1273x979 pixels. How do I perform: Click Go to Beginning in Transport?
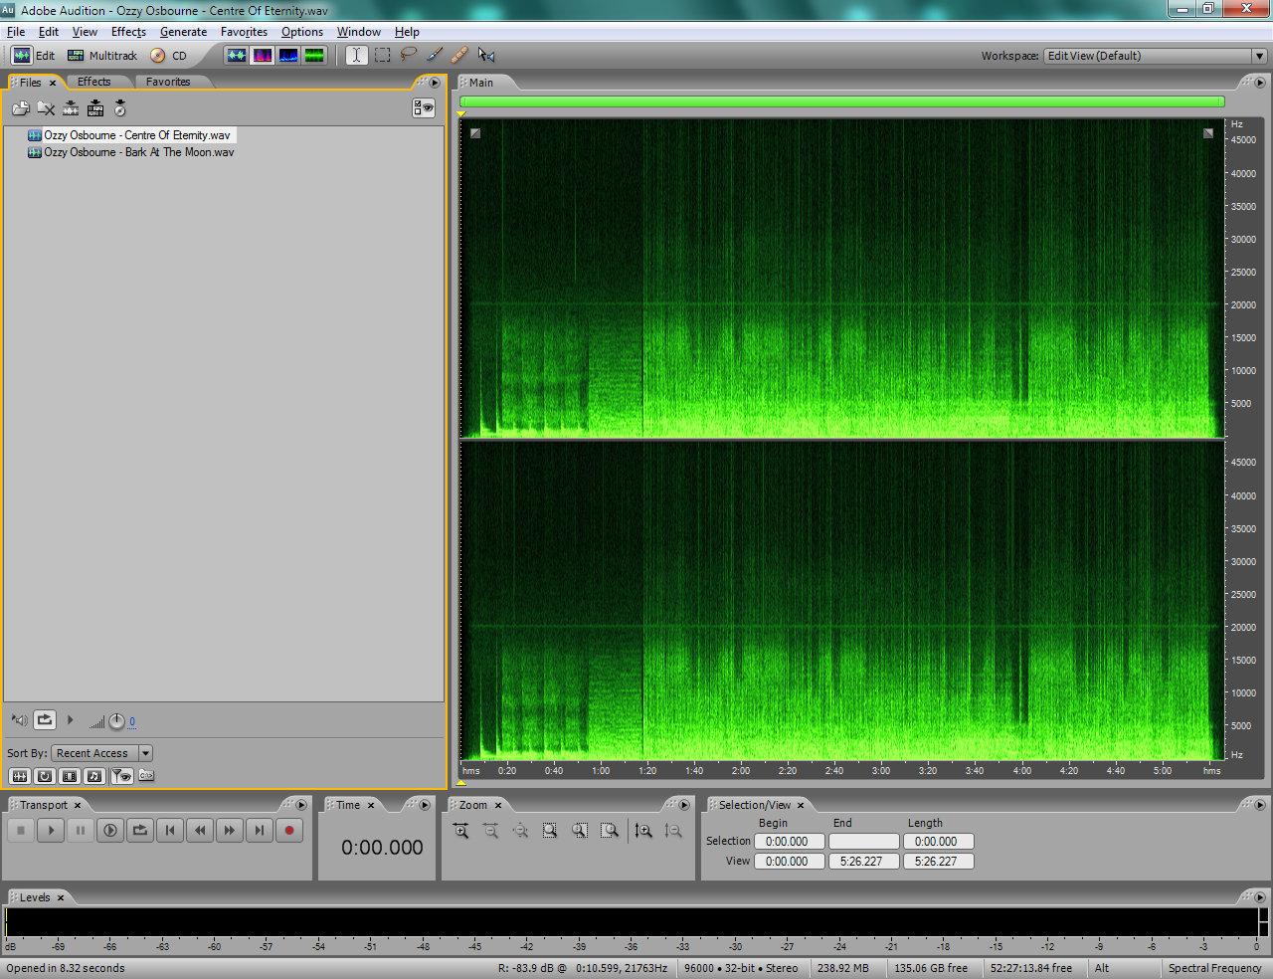point(170,830)
